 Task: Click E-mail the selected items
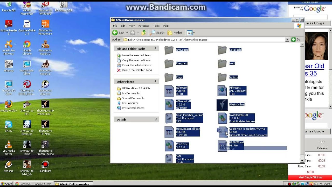(137, 65)
